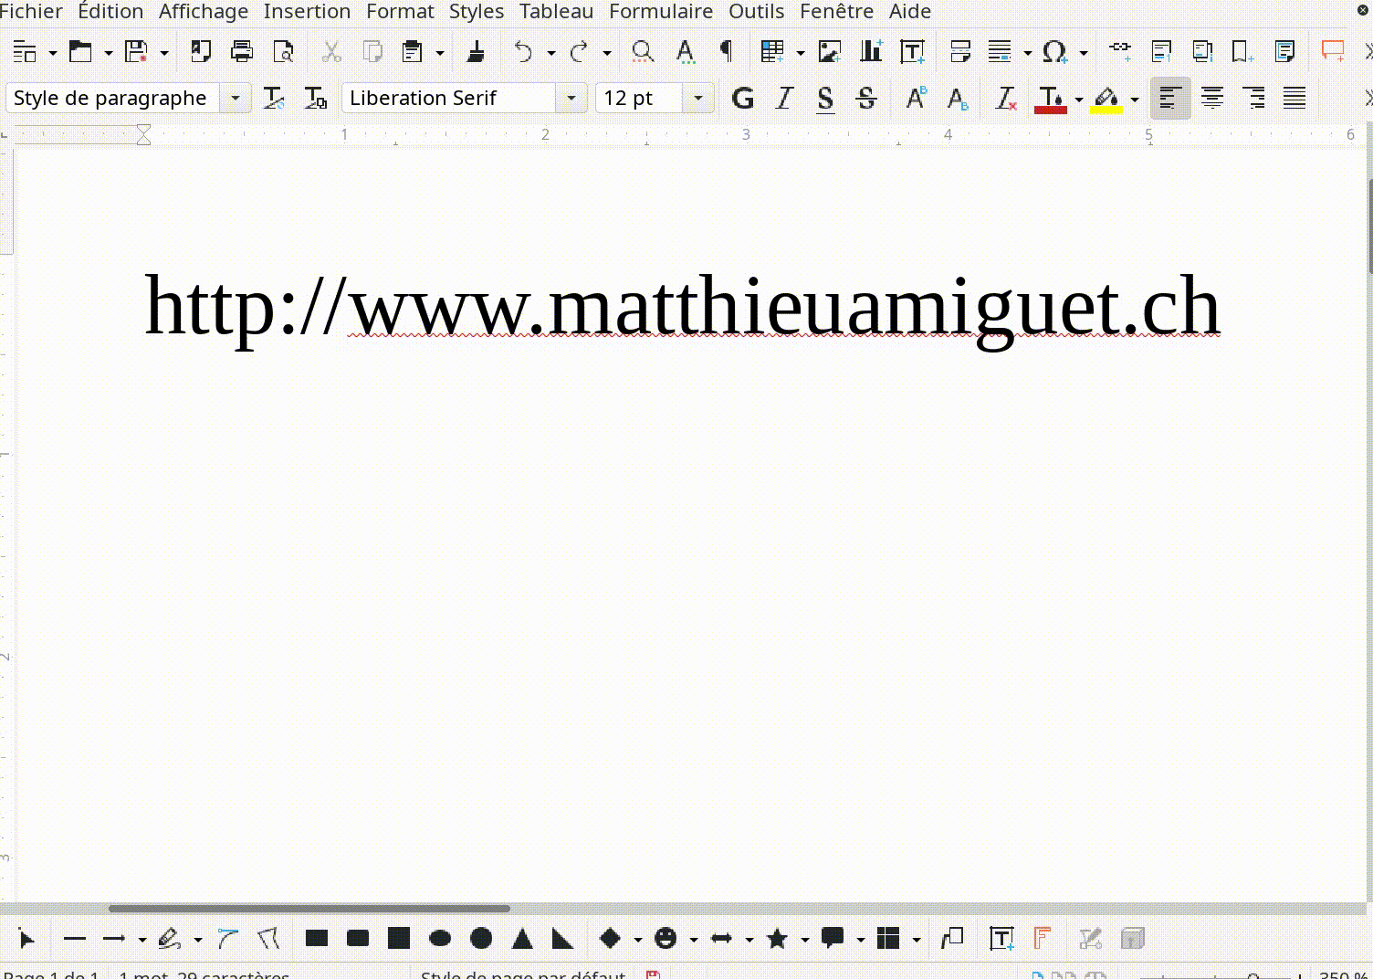1373x979 pixels.
Task: Click the Print icon
Action: click(242, 51)
